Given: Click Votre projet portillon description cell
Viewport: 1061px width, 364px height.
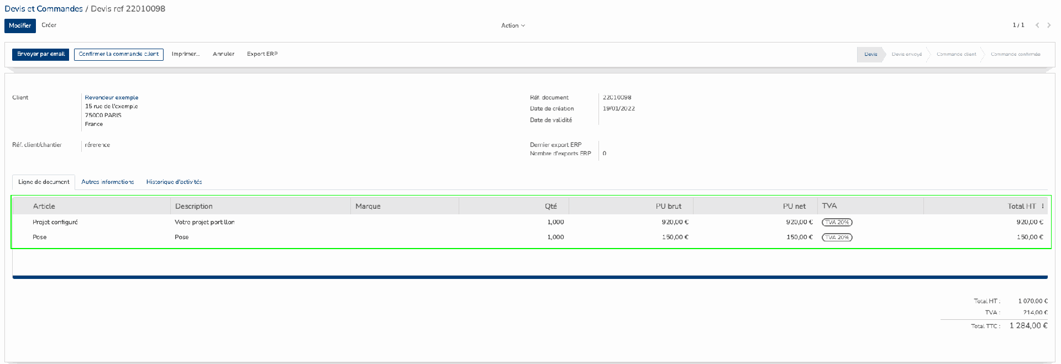Looking at the screenshot, I should tap(204, 222).
